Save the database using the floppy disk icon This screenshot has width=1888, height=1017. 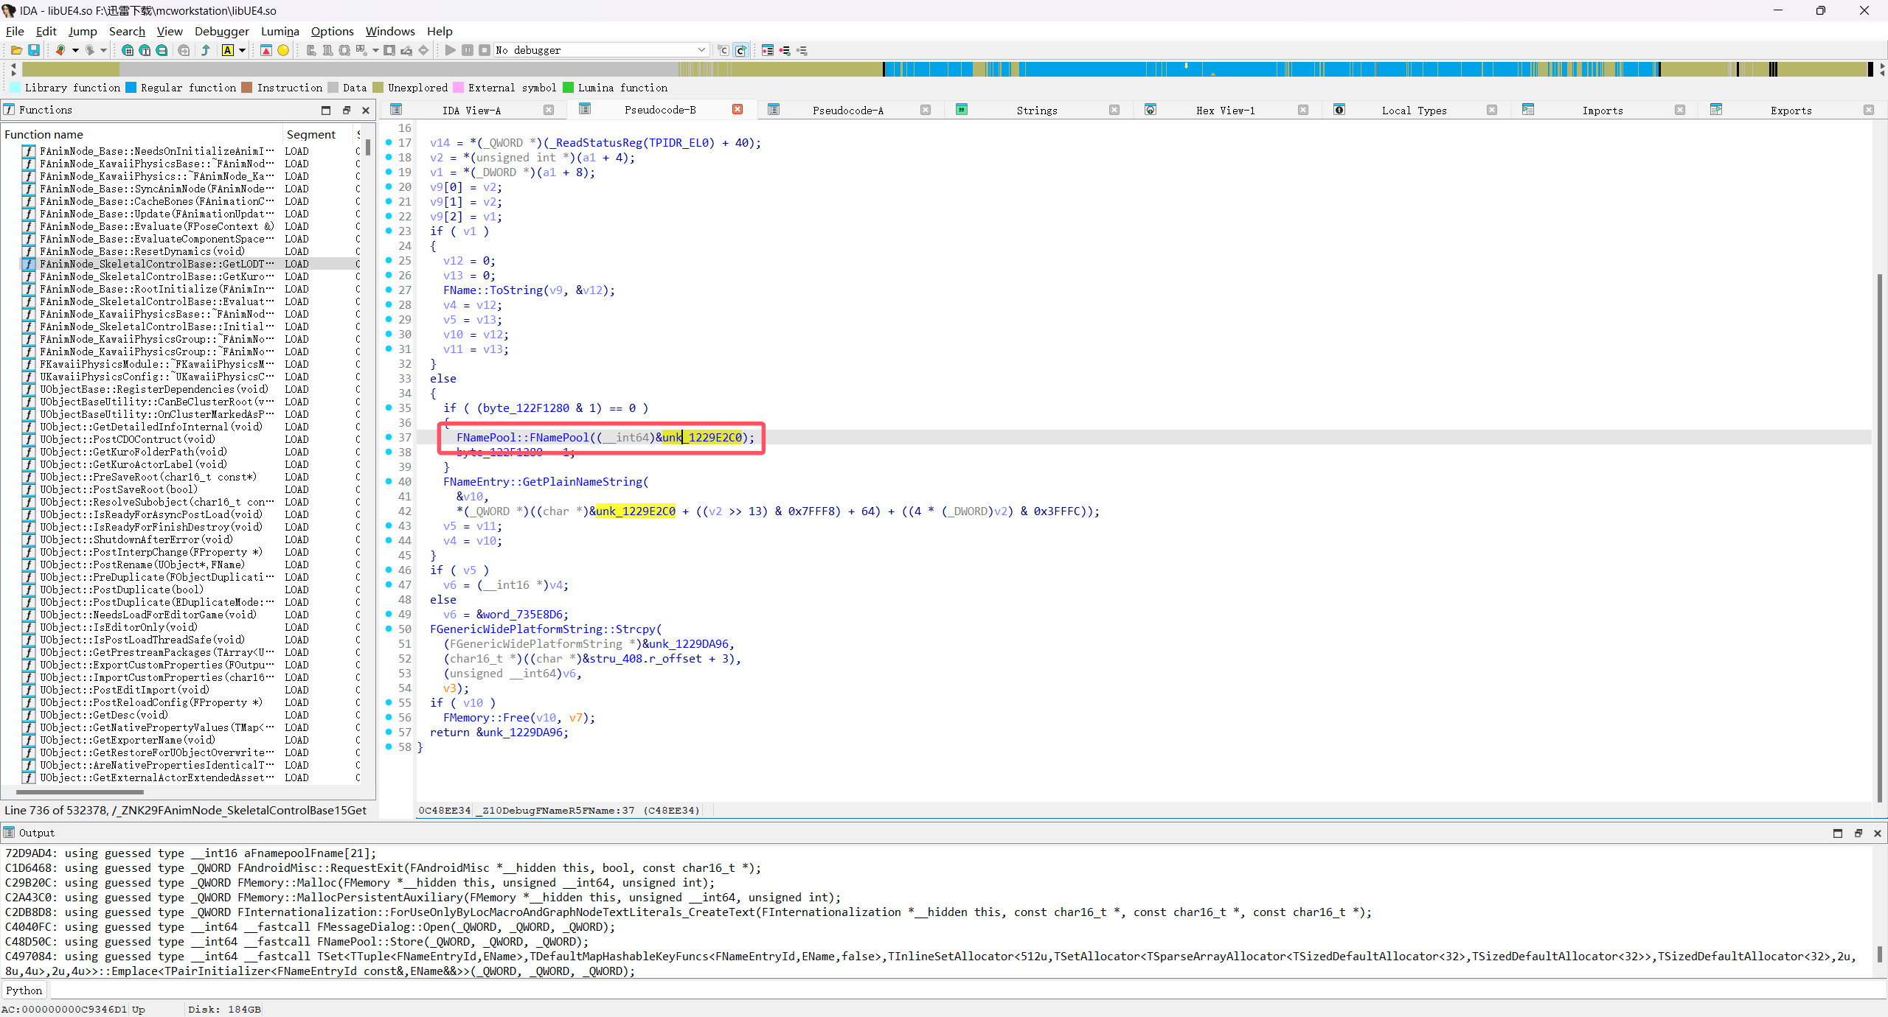coord(34,50)
